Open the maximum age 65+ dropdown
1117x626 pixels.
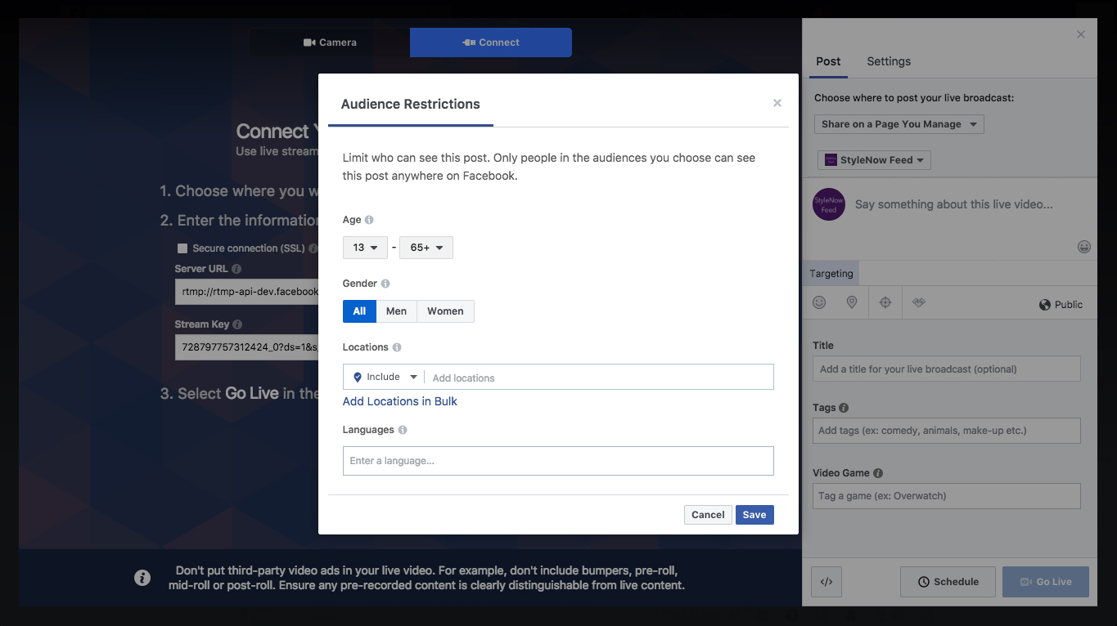(426, 248)
